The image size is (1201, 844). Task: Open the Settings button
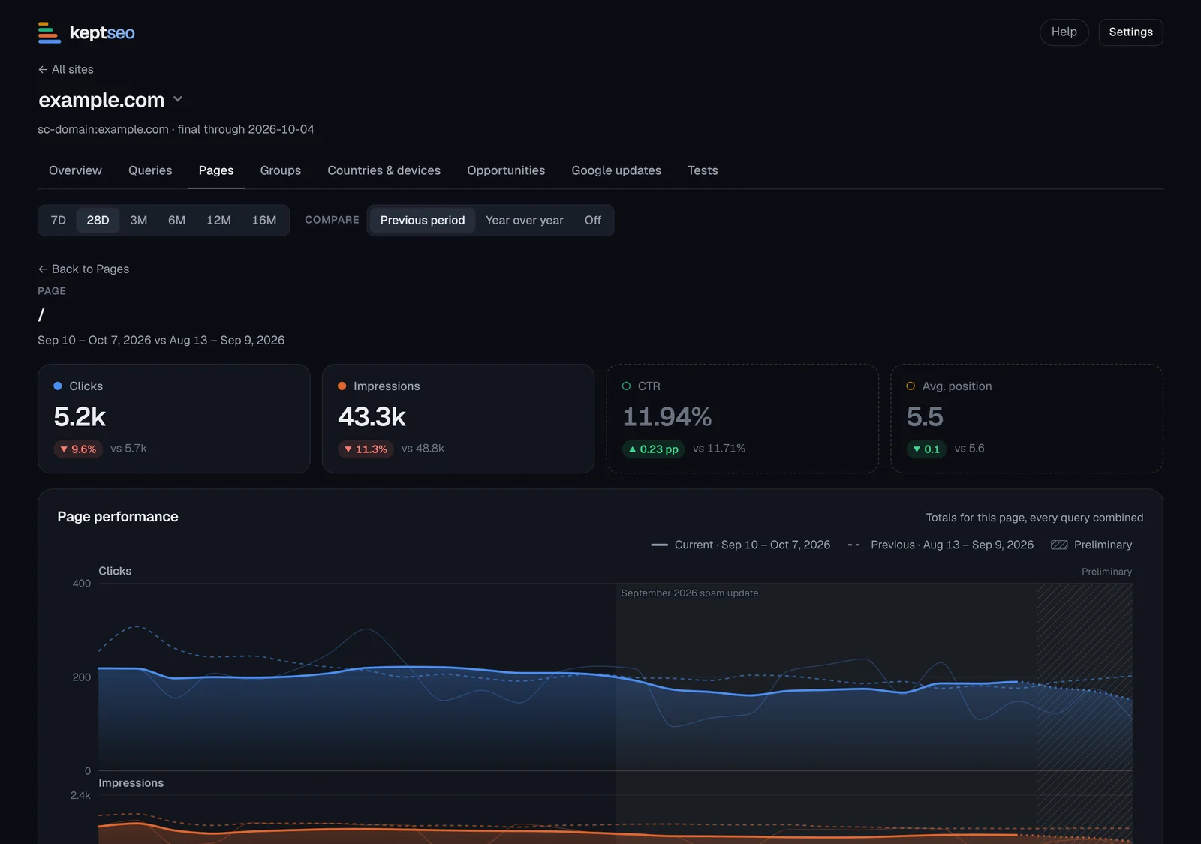[1130, 32]
